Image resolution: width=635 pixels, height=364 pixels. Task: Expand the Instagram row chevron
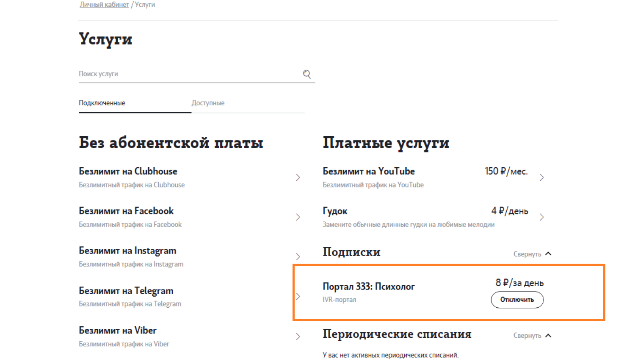[298, 256]
